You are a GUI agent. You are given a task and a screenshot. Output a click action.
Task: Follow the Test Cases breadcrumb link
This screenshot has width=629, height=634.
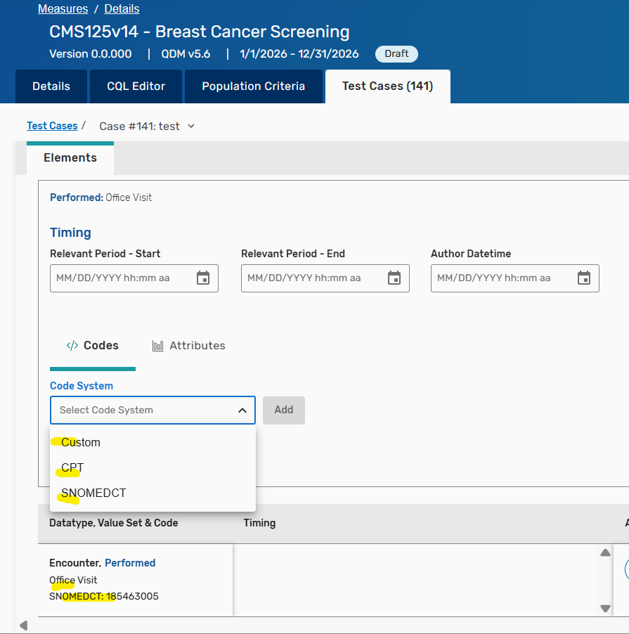coord(52,126)
